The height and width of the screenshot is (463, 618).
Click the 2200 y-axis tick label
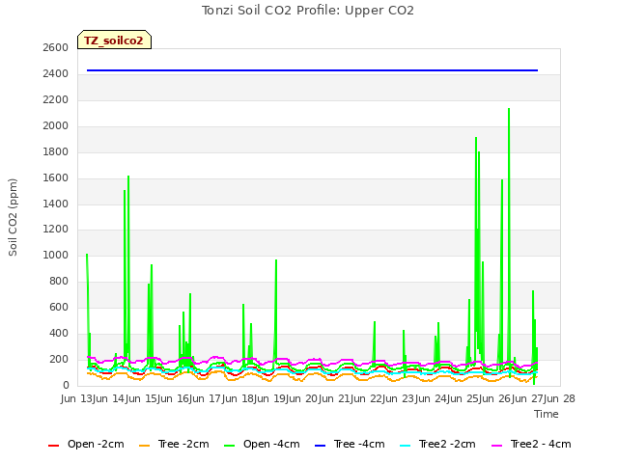pos(56,100)
